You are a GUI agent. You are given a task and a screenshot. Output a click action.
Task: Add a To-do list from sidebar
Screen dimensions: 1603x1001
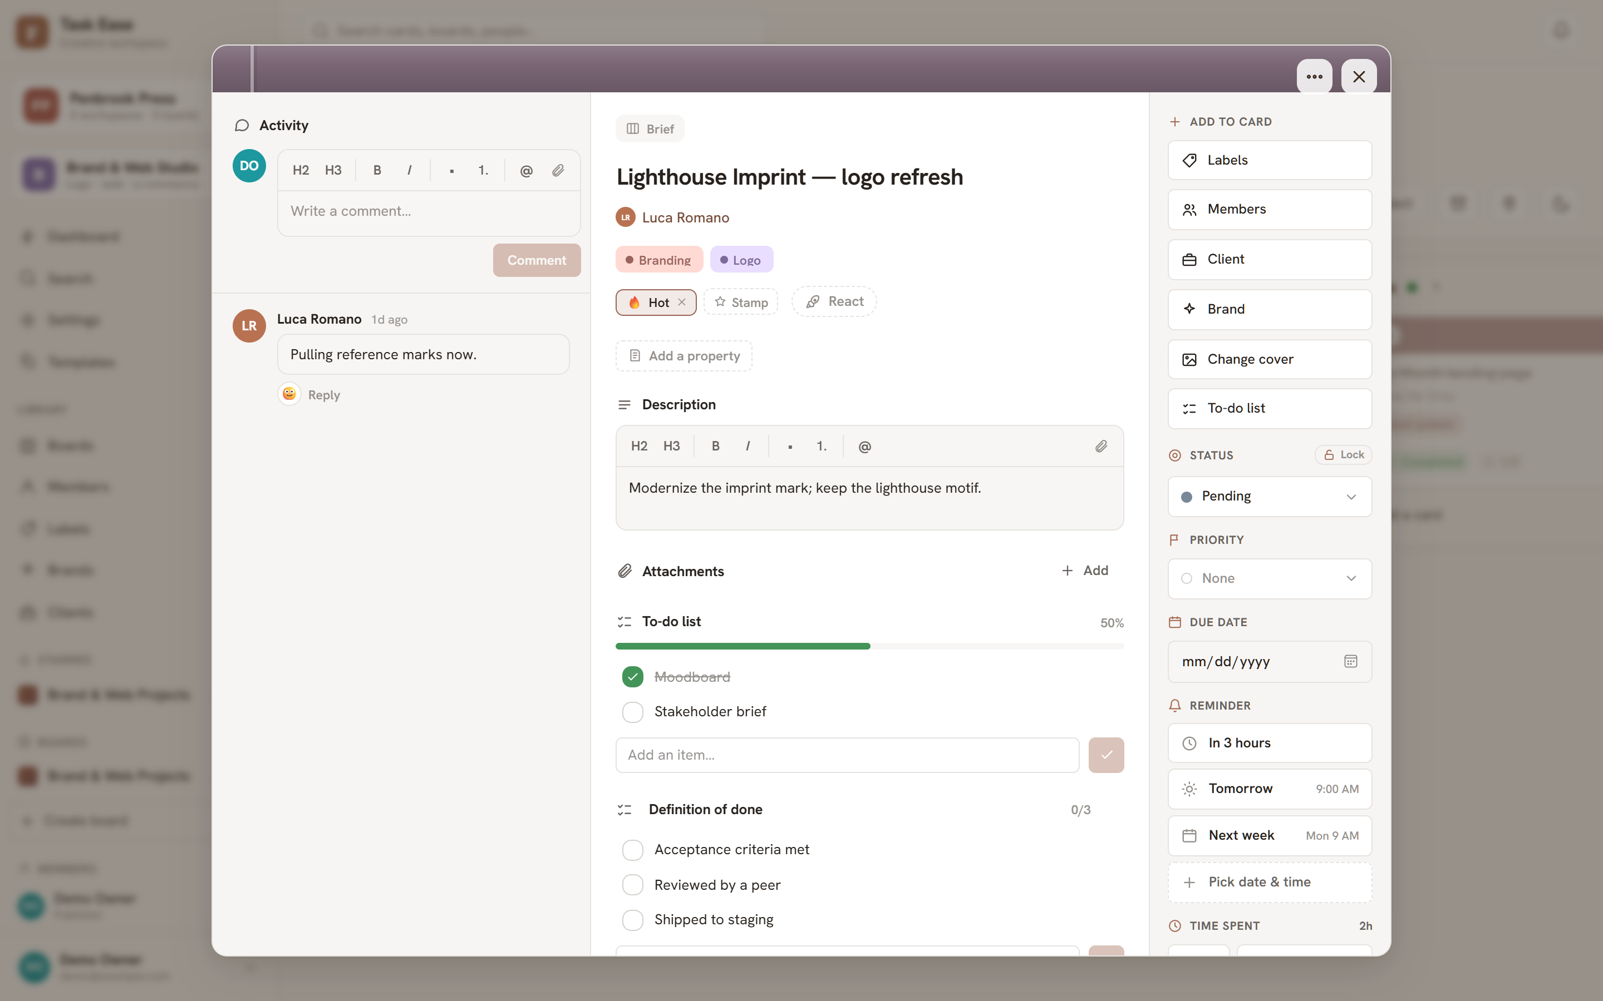point(1269,409)
